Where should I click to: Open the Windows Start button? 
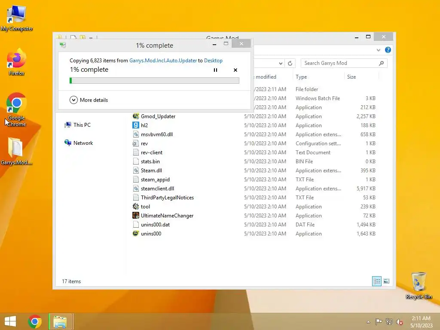tap(10, 321)
